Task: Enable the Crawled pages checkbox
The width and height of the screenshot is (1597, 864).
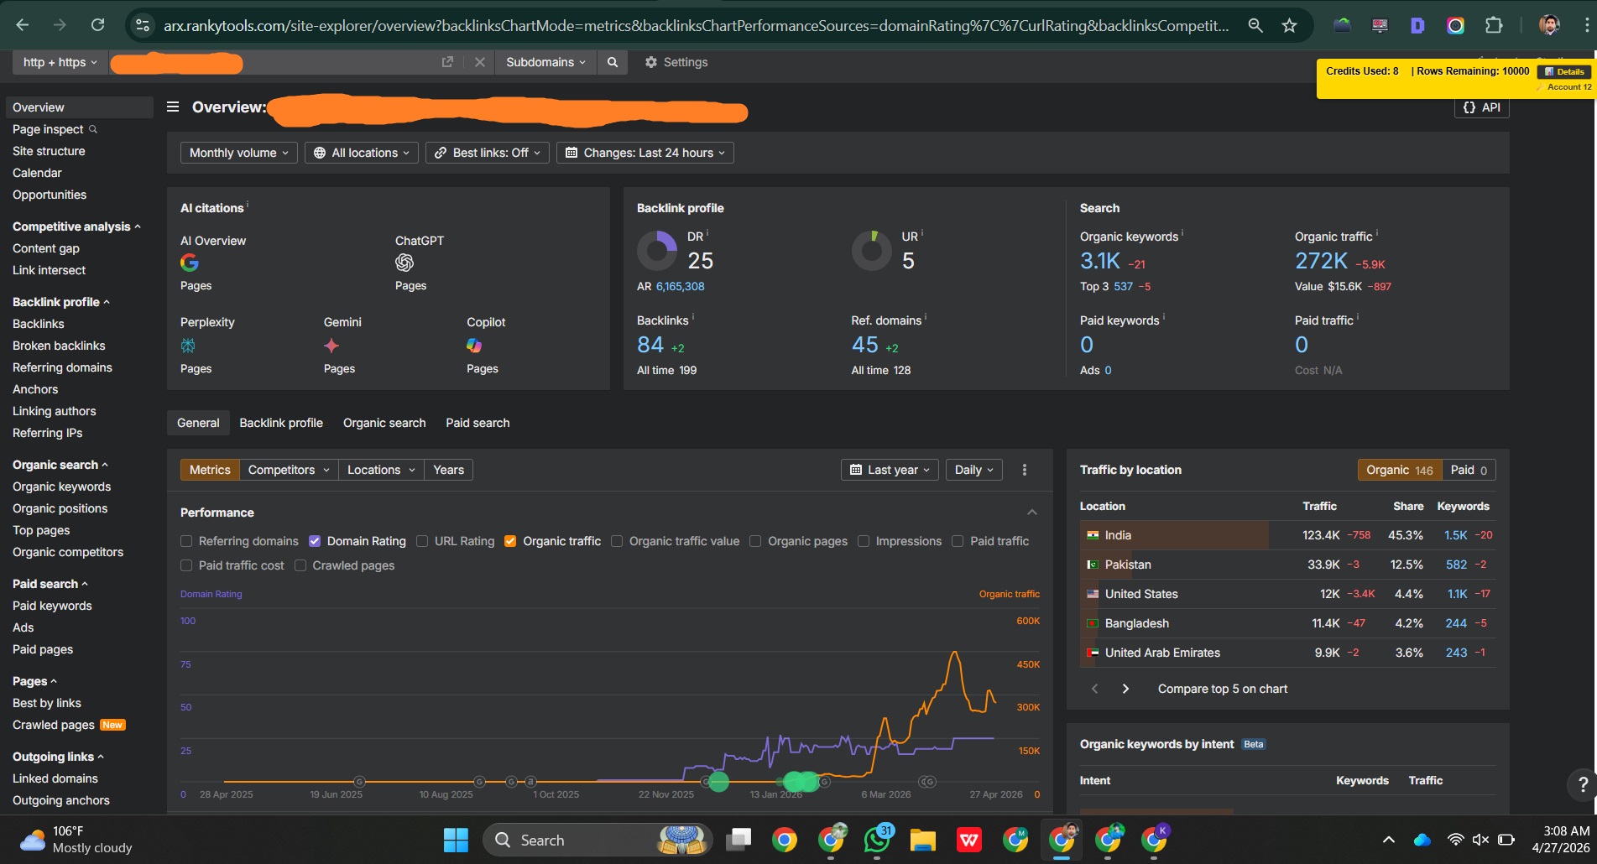Action: pyautogui.click(x=300, y=565)
